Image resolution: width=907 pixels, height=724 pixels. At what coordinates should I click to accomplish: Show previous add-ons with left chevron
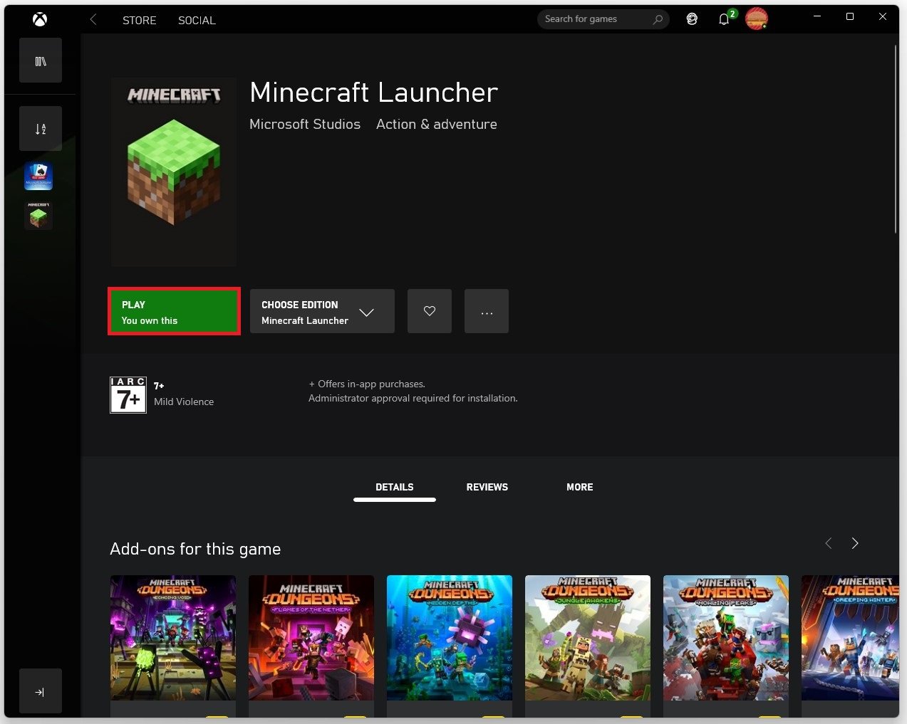pos(829,543)
